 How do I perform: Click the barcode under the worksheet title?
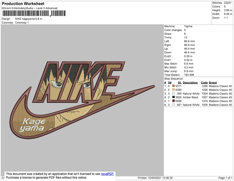click(34, 13)
